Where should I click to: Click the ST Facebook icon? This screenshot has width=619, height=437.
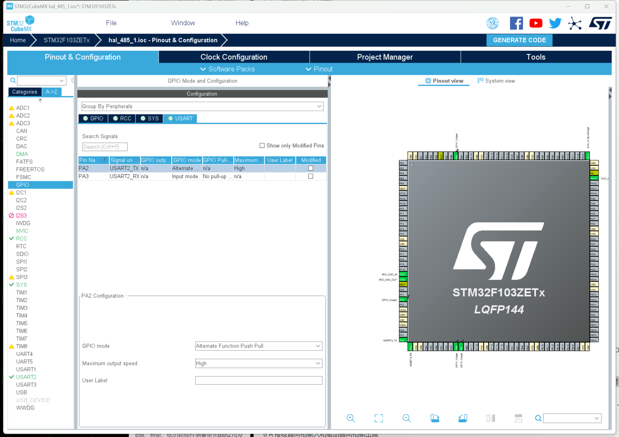(x=516, y=23)
